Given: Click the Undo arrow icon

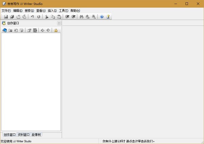Looking at the screenshot, I should [32, 17].
